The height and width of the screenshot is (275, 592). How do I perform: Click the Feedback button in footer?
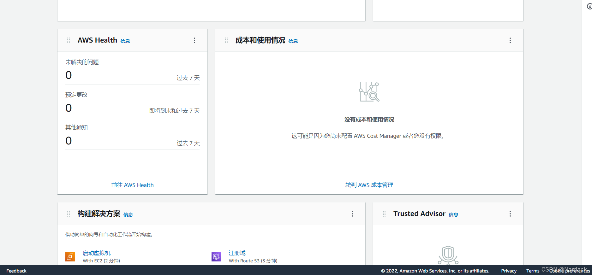coord(16,271)
